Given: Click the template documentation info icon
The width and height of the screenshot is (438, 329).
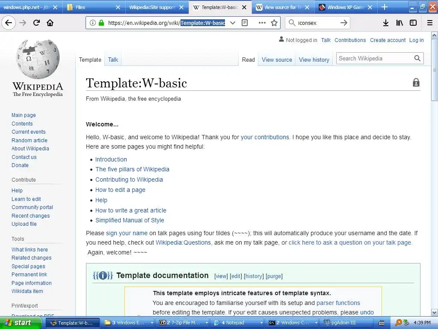Looking at the screenshot, I should (x=103, y=275).
